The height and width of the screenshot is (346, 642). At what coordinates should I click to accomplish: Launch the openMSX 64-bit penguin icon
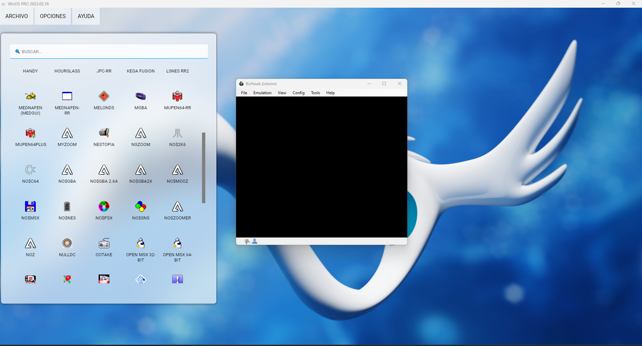click(178, 243)
